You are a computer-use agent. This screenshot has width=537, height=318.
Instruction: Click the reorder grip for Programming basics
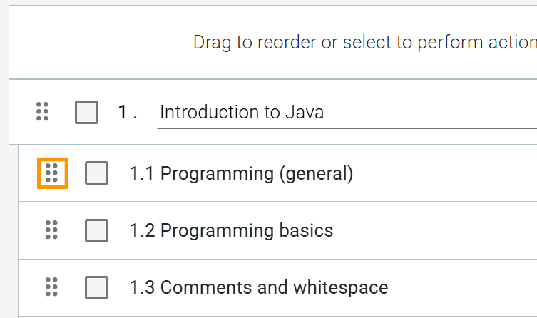(52, 230)
